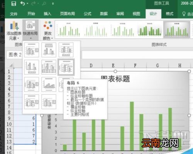Apply the first chart style thumbnail

tap(69, 29)
